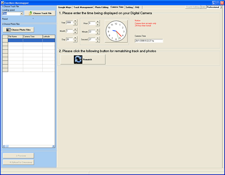Click the Camera Time column header

(x=33, y=36)
